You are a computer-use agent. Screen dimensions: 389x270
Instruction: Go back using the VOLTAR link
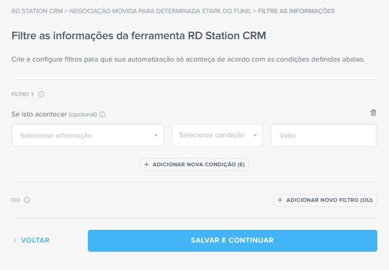click(35, 241)
